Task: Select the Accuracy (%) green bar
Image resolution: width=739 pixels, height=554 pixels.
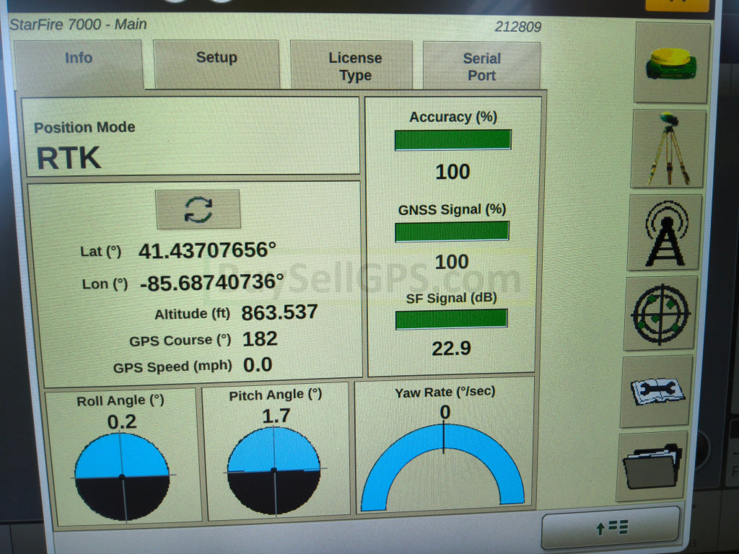Action: tap(453, 140)
